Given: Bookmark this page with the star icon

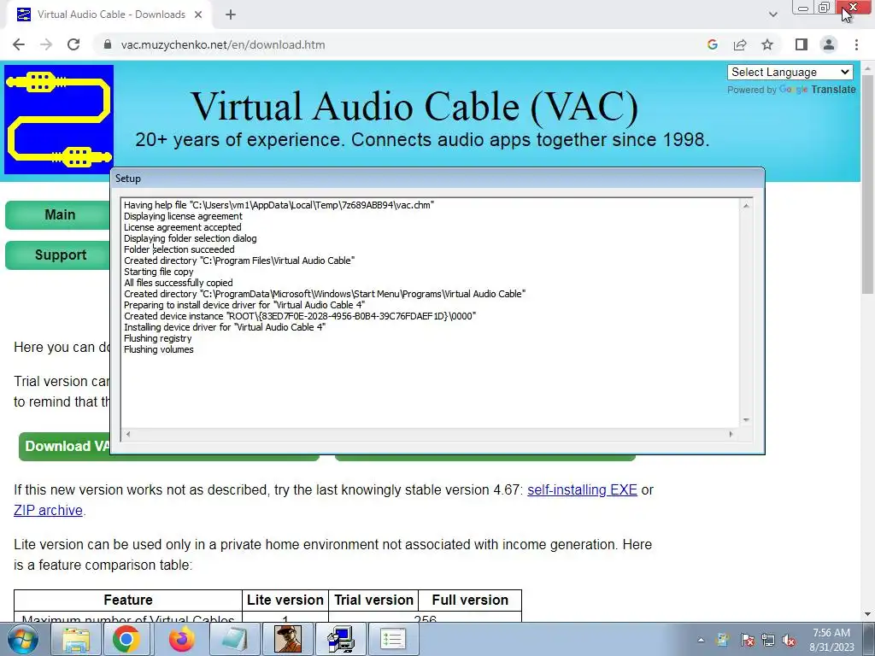Looking at the screenshot, I should [767, 44].
